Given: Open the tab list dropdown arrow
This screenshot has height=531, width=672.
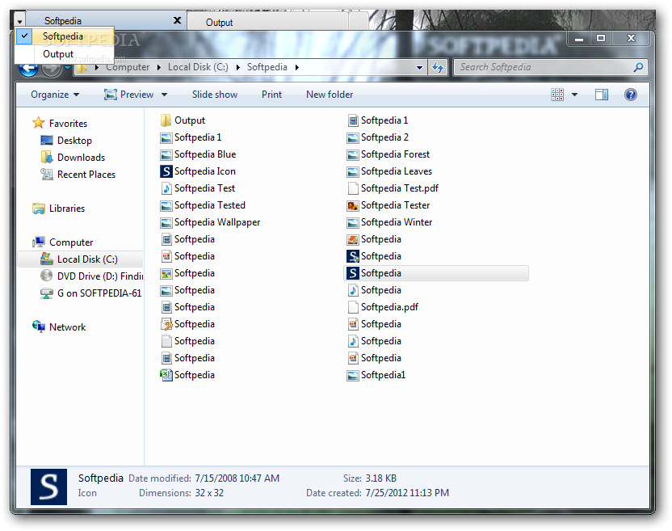Looking at the screenshot, I should (x=19, y=20).
